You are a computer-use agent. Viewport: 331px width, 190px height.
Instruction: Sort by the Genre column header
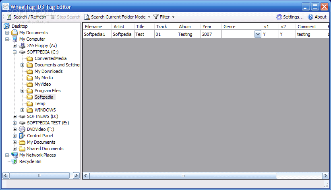(x=242, y=27)
